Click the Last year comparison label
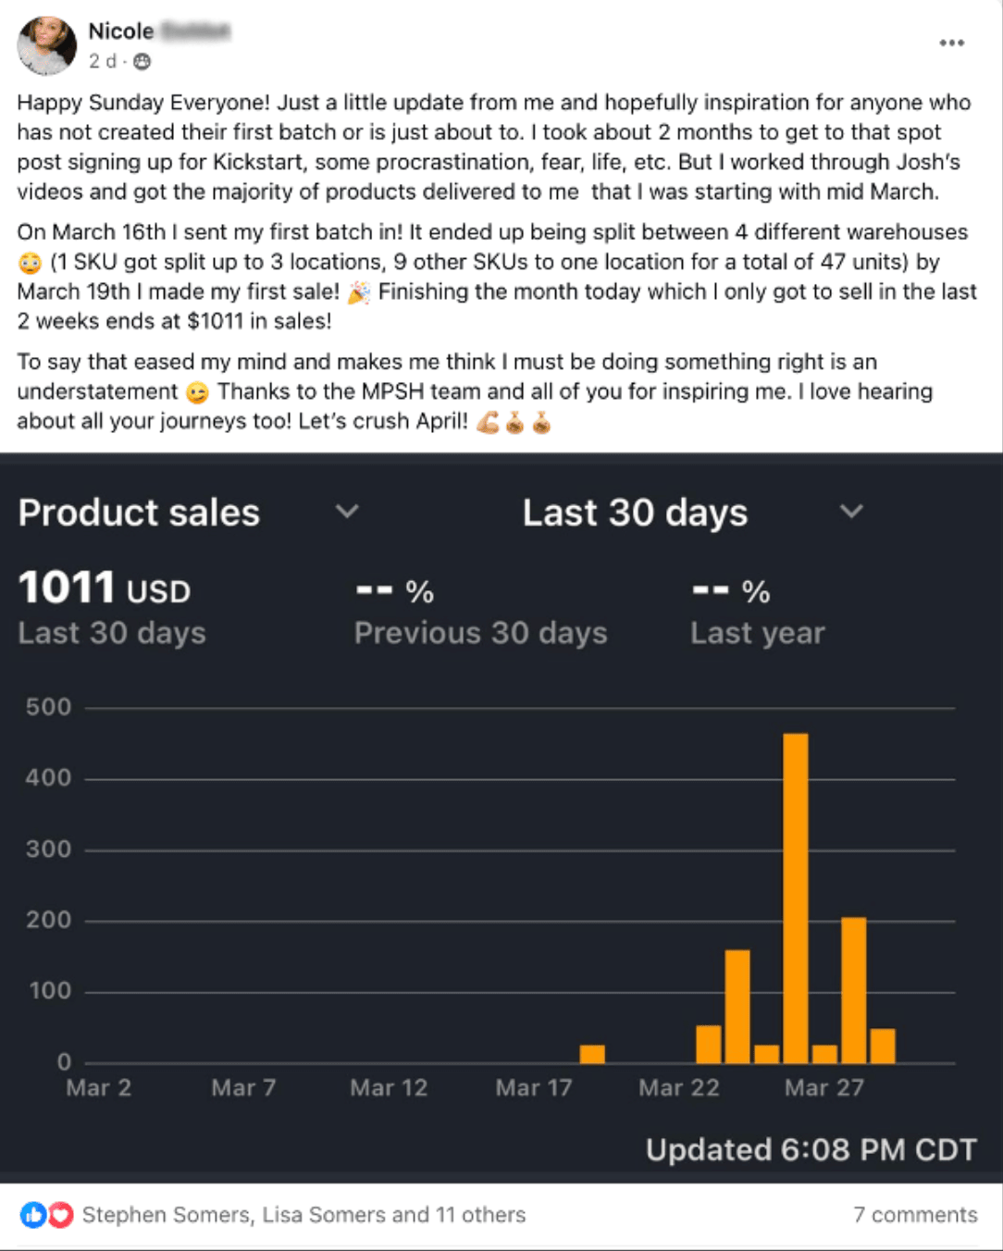The height and width of the screenshot is (1251, 1003). [757, 633]
